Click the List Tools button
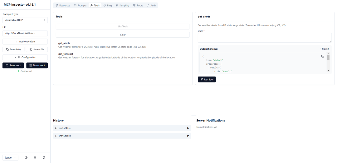The width and height of the screenshot is (337, 163). (x=123, y=26)
